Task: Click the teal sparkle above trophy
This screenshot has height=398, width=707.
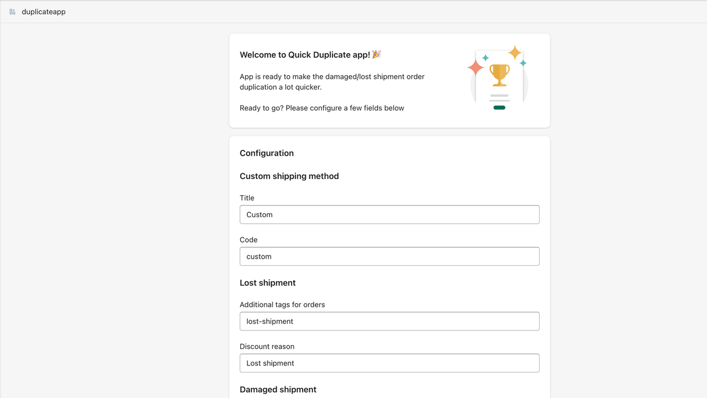Action: click(x=485, y=57)
